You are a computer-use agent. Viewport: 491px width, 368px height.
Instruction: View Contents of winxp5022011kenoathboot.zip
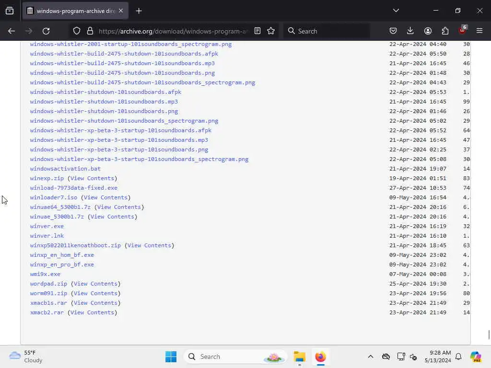click(x=149, y=245)
